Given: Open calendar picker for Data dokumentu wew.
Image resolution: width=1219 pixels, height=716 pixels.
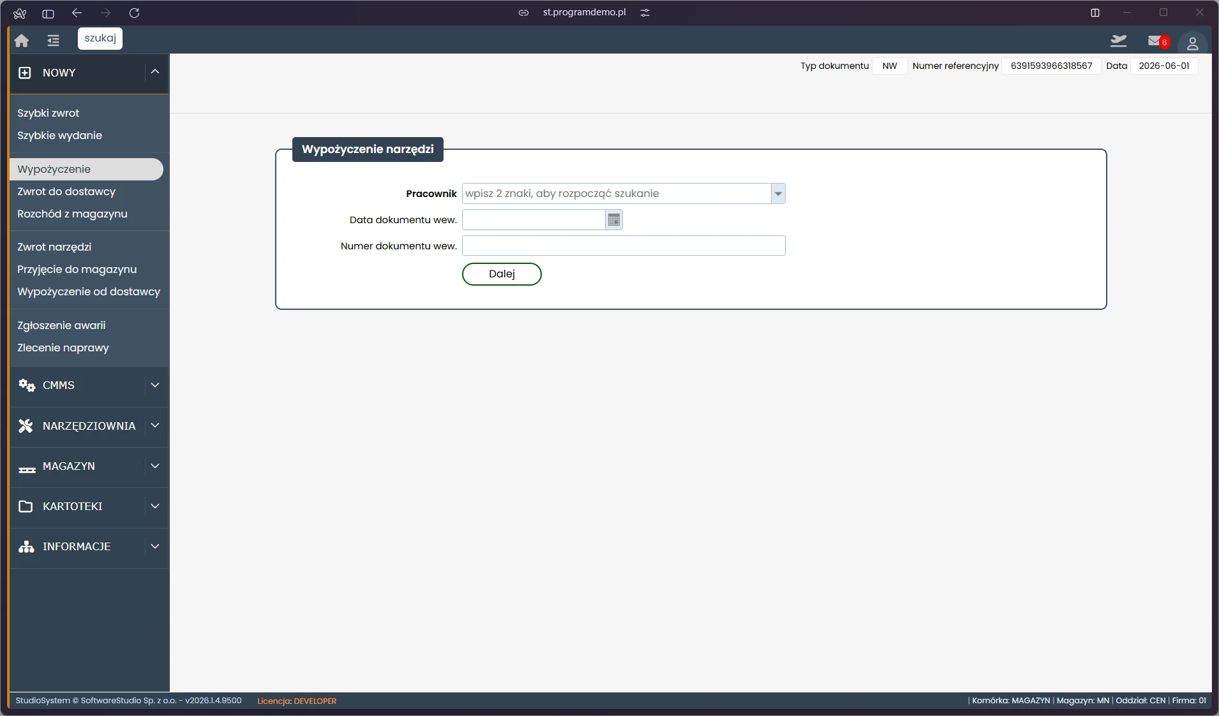Looking at the screenshot, I should [614, 220].
